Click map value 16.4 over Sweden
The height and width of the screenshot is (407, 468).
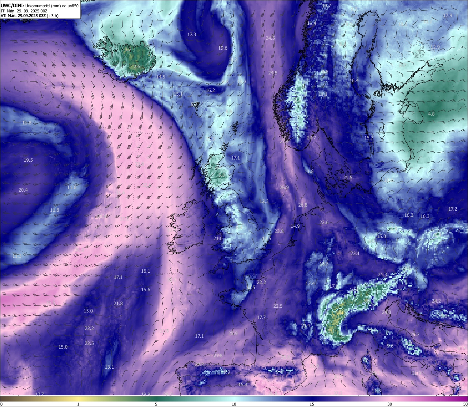[x=354, y=80]
